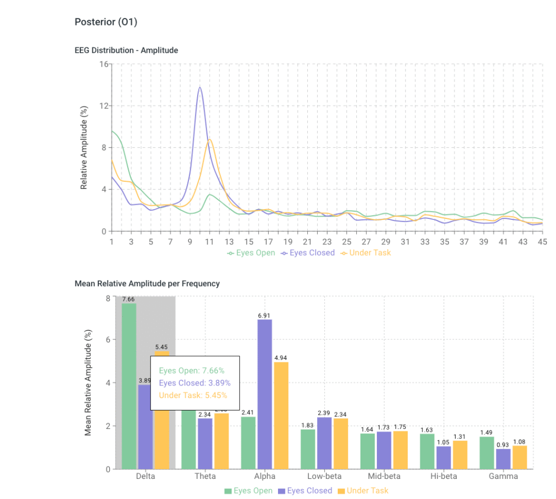Select the Alpha Under Task bar (4.94)
The width and height of the screenshot is (556, 499).
click(x=281, y=415)
